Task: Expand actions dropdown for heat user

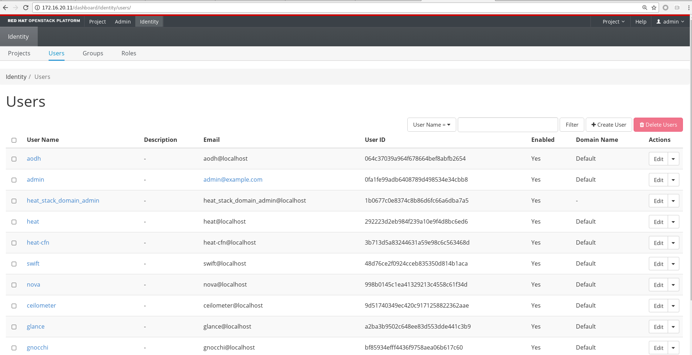Action: click(x=673, y=222)
